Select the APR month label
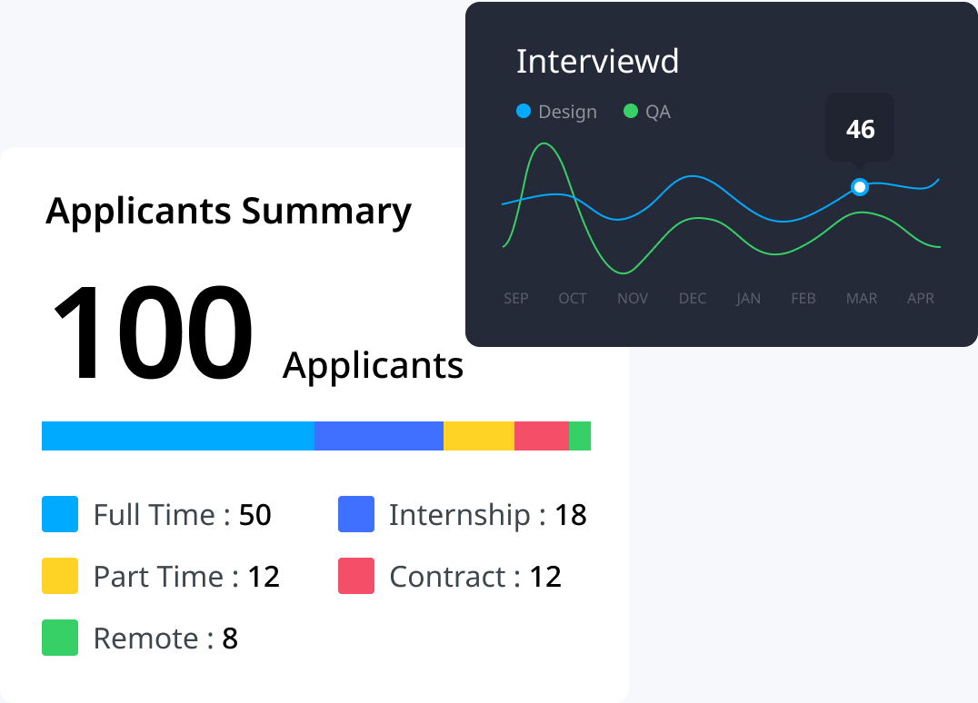 pyautogui.click(x=920, y=298)
